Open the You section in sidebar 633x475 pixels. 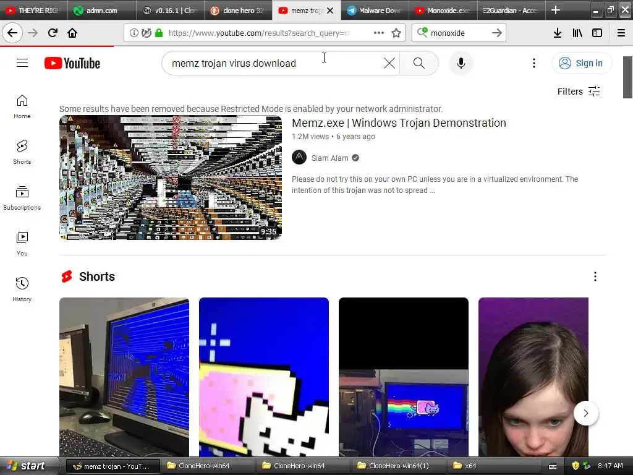coord(22,244)
